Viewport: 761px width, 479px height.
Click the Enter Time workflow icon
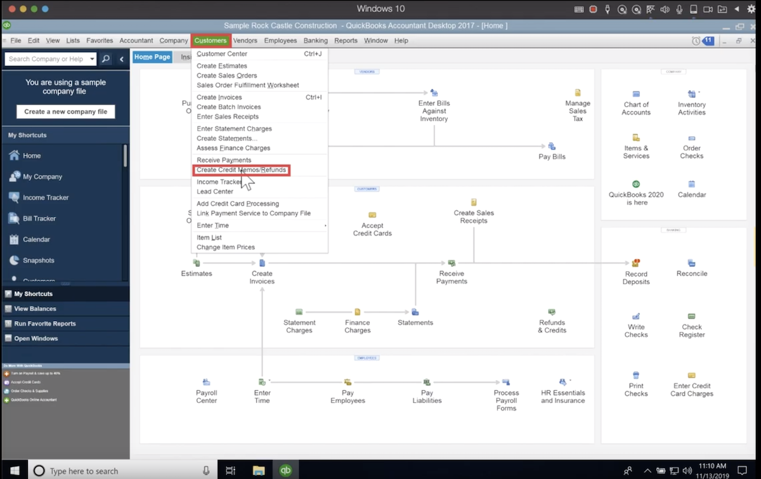262,382
